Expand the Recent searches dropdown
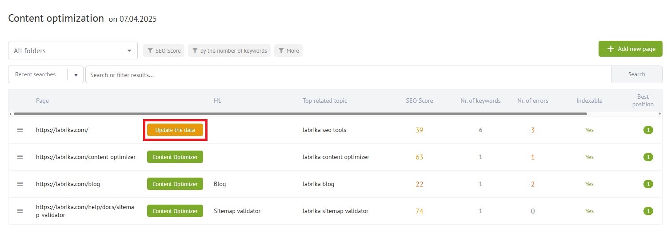The image size is (671, 225). [x=76, y=75]
